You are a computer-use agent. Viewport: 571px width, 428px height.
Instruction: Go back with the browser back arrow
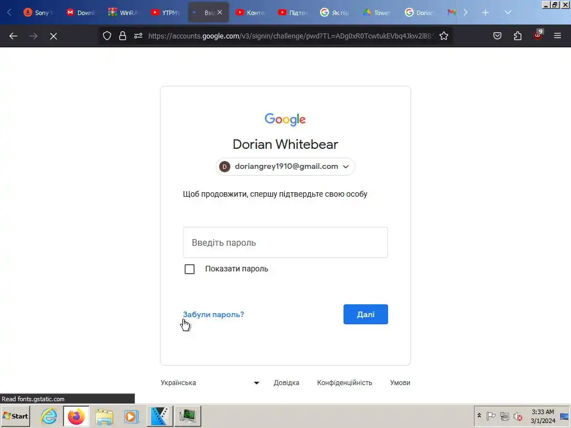[x=13, y=36]
